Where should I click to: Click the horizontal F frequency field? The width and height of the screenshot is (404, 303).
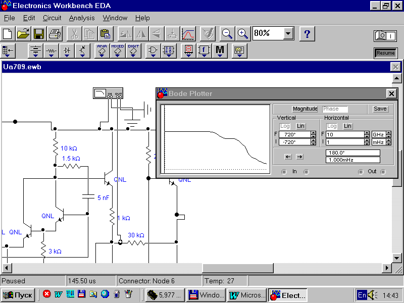click(x=345, y=134)
